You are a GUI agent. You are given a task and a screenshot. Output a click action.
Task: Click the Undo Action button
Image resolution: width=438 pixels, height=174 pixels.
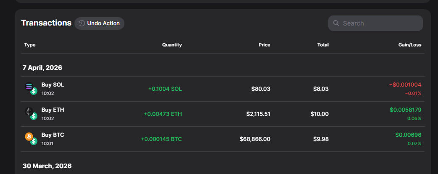point(103,23)
